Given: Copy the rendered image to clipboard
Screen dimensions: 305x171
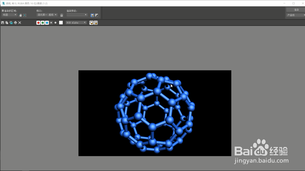Looking at the screenshot, I should [x=7, y=23].
